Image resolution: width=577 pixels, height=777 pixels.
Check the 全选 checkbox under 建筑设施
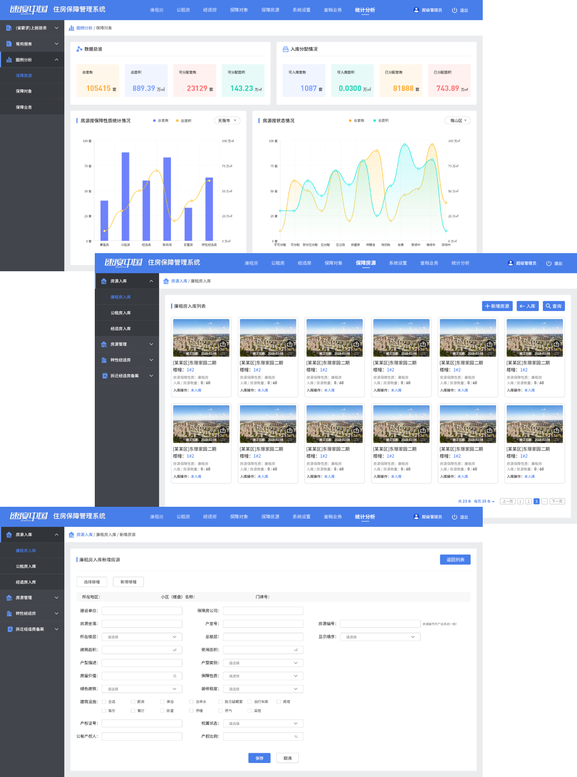[104, 702]
